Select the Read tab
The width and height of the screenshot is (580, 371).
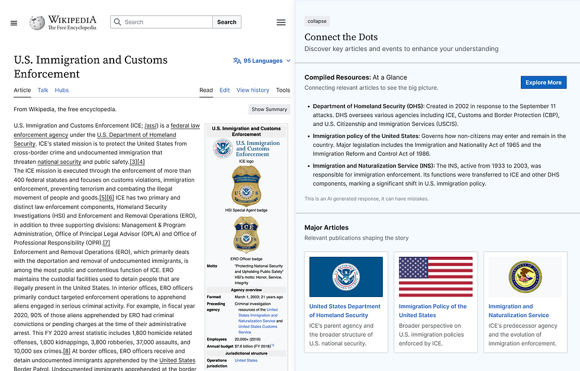pos(206,90)
